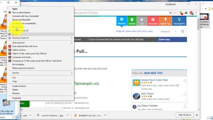This screenshot has width=213, height=120.
Task: Click Excel và PowerPoint news headline
Action: tap(116, 39)
